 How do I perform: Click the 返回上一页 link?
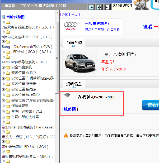[70, 15]
